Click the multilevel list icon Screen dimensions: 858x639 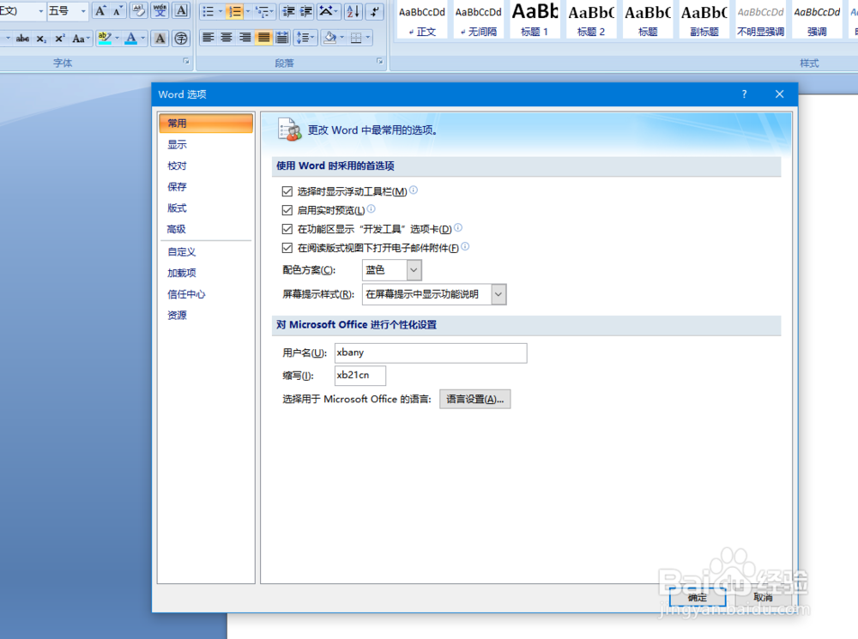point(263,11)
